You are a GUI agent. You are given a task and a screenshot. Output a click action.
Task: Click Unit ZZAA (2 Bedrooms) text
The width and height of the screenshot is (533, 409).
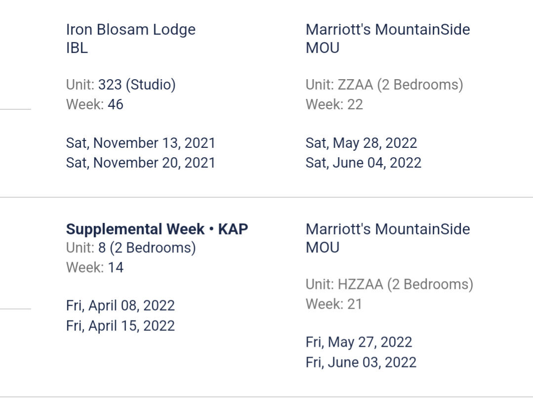(x=384, y=85)
